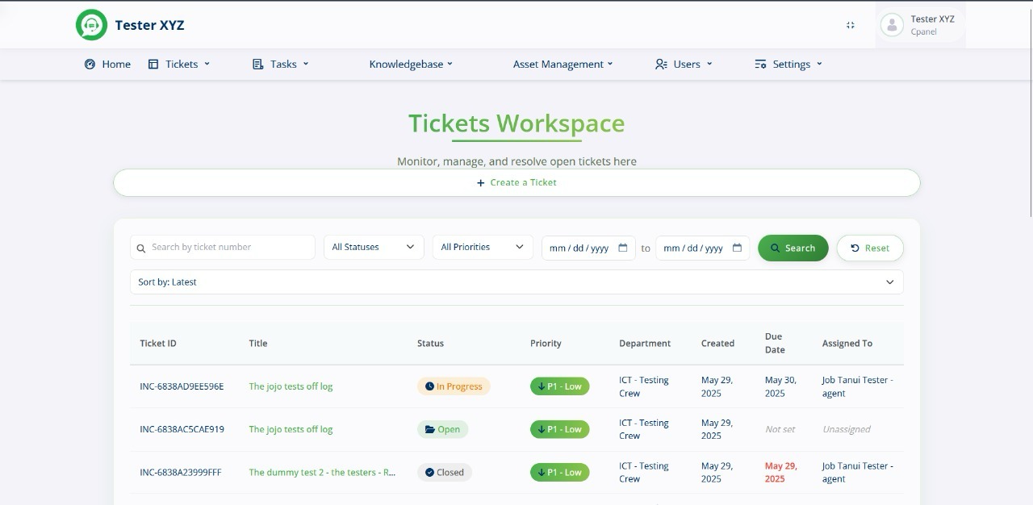Click the Home dashboard icon
Screen dimensions: 1033x505
click(x=90, y=64)
